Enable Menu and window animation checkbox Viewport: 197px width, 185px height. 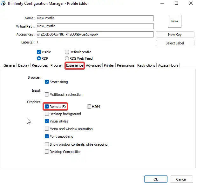point(47,129)
